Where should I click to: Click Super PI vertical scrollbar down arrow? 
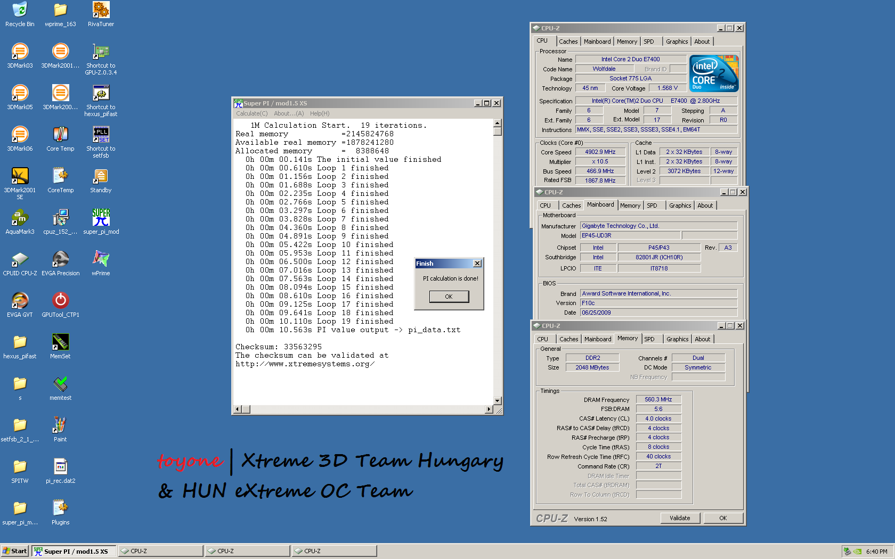498,400
